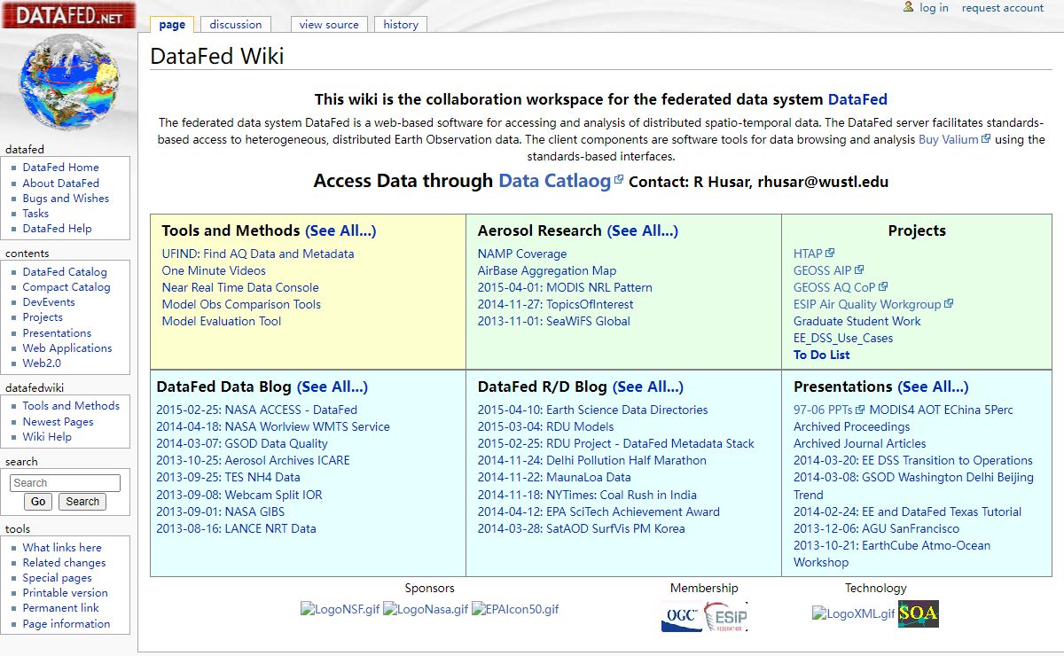The image size is (1064, 656).
Task: Click the log in link
Action: 934,8
